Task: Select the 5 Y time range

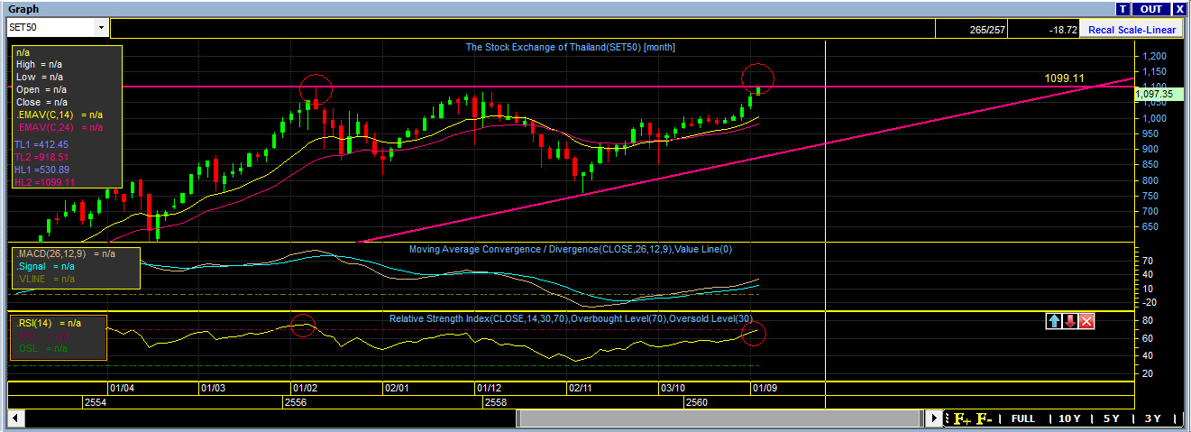Action: pos(1111,419)
